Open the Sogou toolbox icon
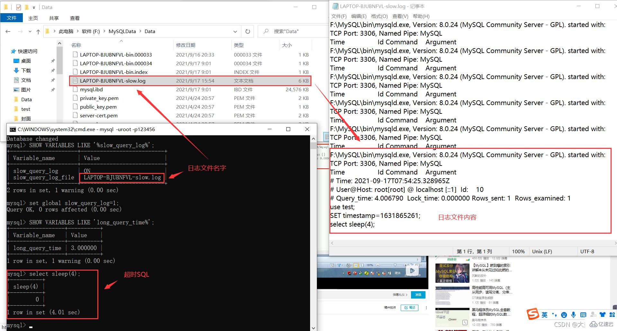Viewport: 617px width, 331px height. point(612,315)
